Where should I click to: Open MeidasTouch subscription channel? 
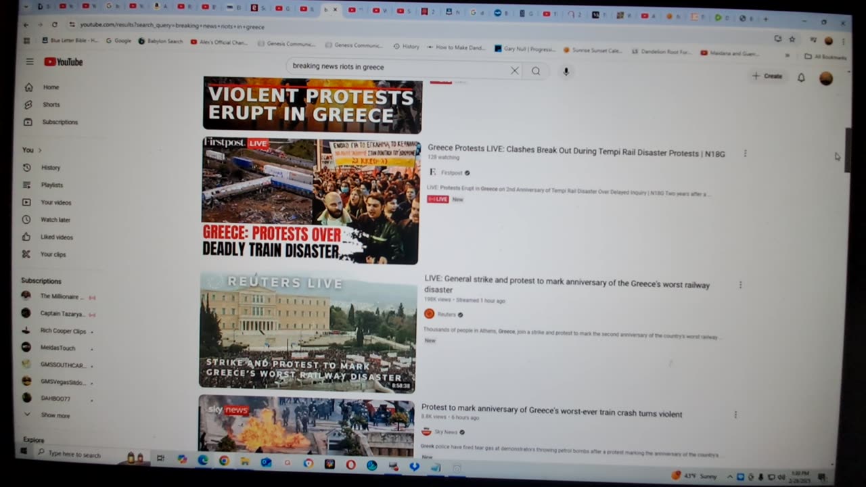point(58,348)
